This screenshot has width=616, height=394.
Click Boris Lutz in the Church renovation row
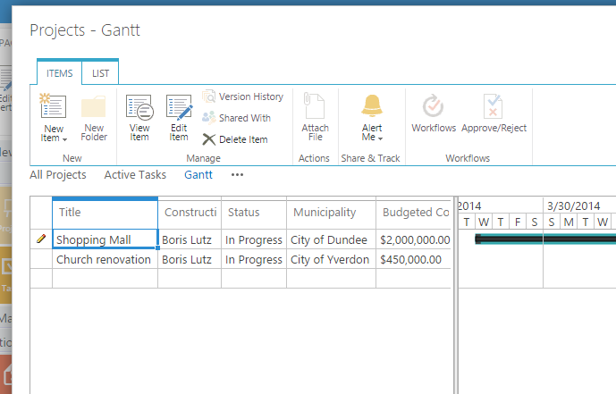190,259
